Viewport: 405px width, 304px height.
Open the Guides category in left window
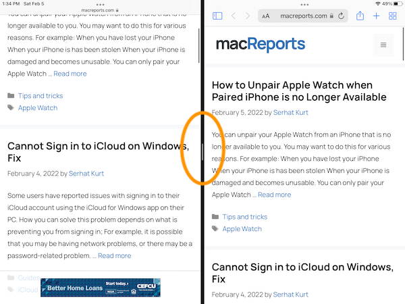click(x=29, y=278)
